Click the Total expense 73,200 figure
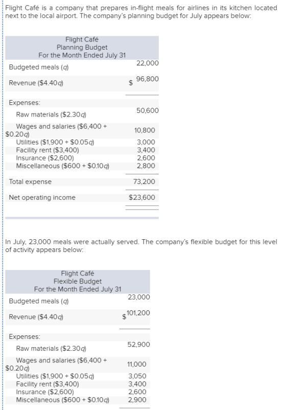 [144, 181]
